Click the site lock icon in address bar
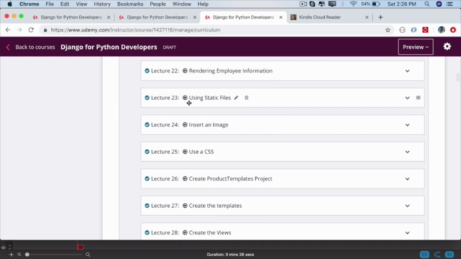Screen dimensions: 461x259 pos(45,30)
